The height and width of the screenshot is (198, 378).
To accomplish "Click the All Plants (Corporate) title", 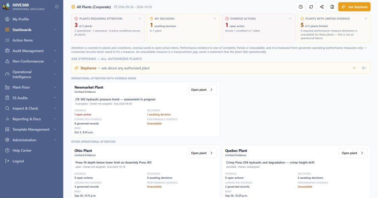I will (x=94, y=7).
